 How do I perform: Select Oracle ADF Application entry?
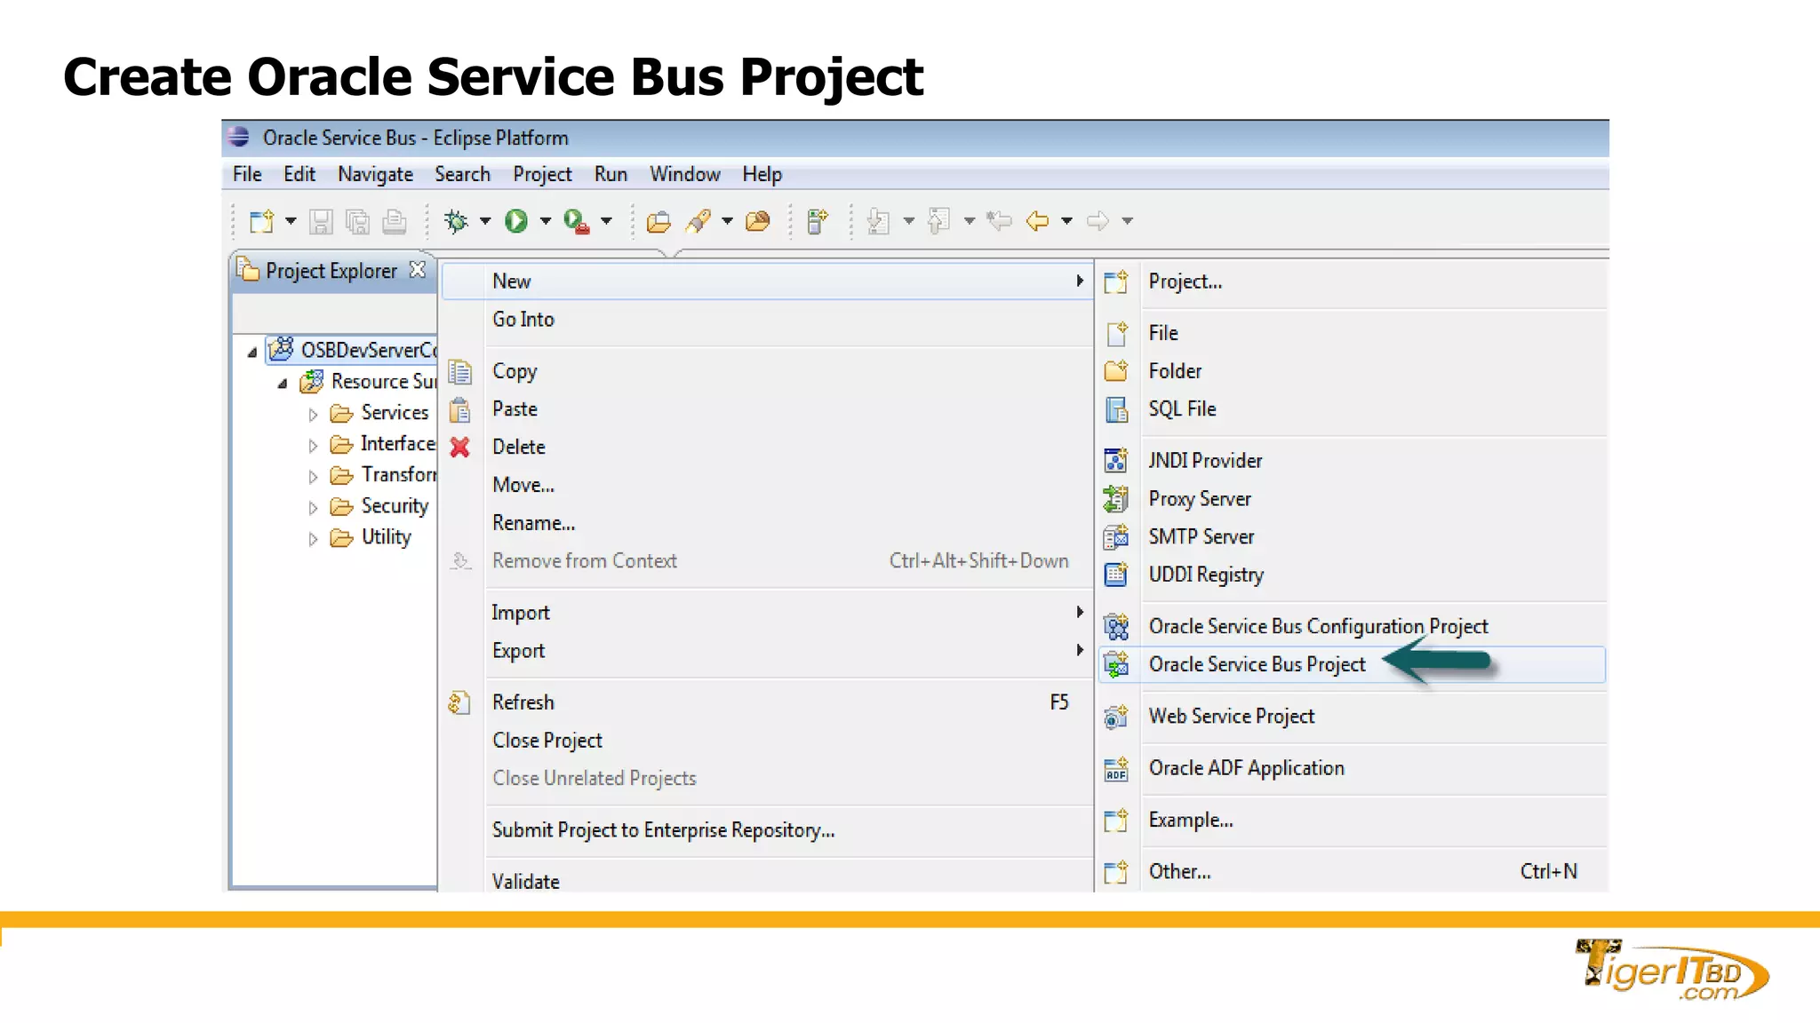(1352, 768)
